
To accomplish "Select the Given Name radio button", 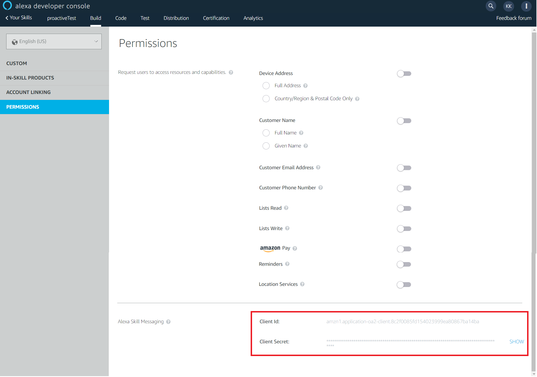I will click(x=266, y=146).
